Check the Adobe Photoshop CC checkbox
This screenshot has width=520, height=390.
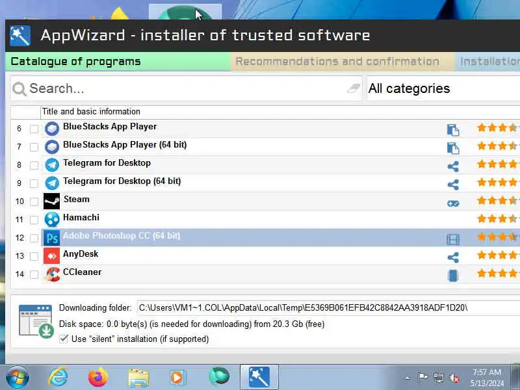click(x=34, y=238)
